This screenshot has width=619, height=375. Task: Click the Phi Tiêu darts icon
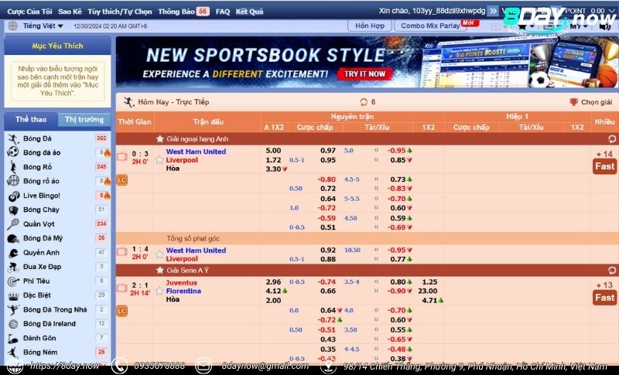pyautogui.click(x=13, y=281)
